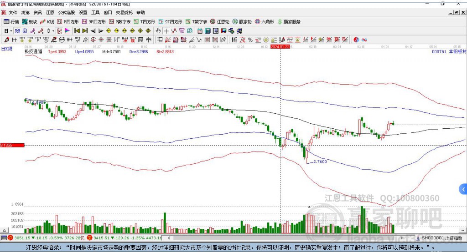Open the 江恩轮 Gann wheel
Screen dimensions: 467x252
point(220,22)
